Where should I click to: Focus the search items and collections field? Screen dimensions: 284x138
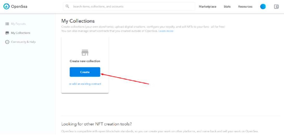pyautogui.click(x=129, y=7)
